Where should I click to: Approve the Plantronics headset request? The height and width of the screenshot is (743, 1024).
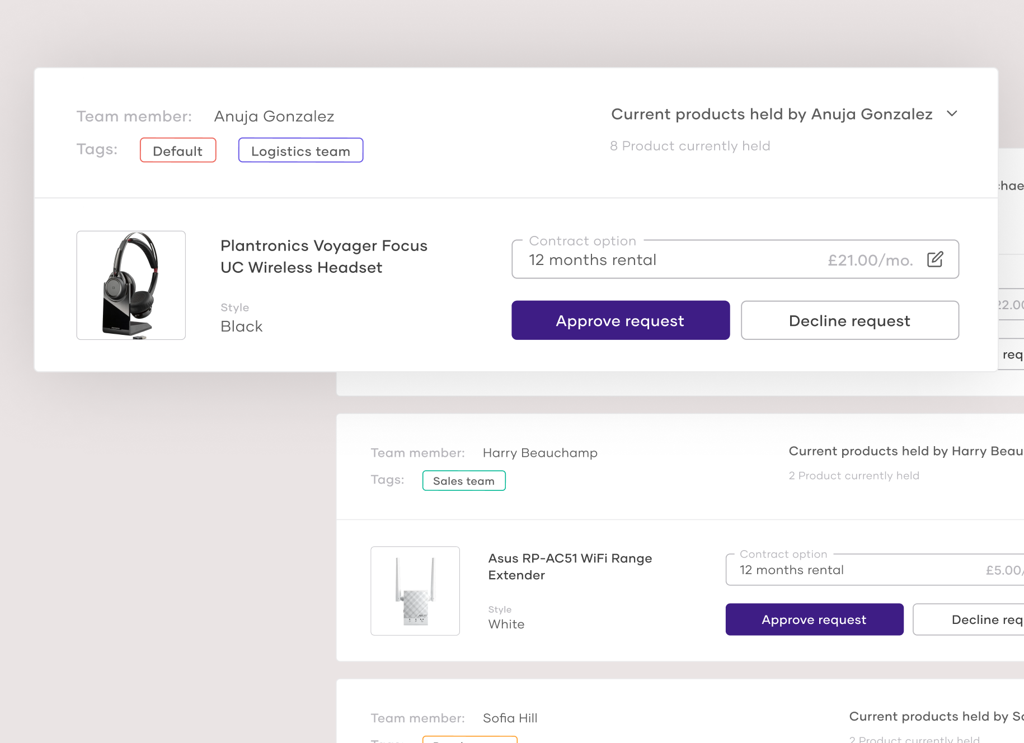pos(620,320)
